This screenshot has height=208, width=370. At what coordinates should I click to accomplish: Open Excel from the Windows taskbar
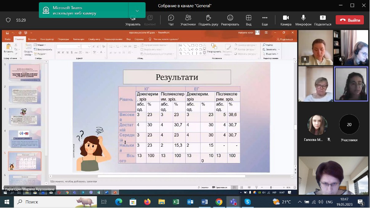pyautogui.click(x=176, y=202)
